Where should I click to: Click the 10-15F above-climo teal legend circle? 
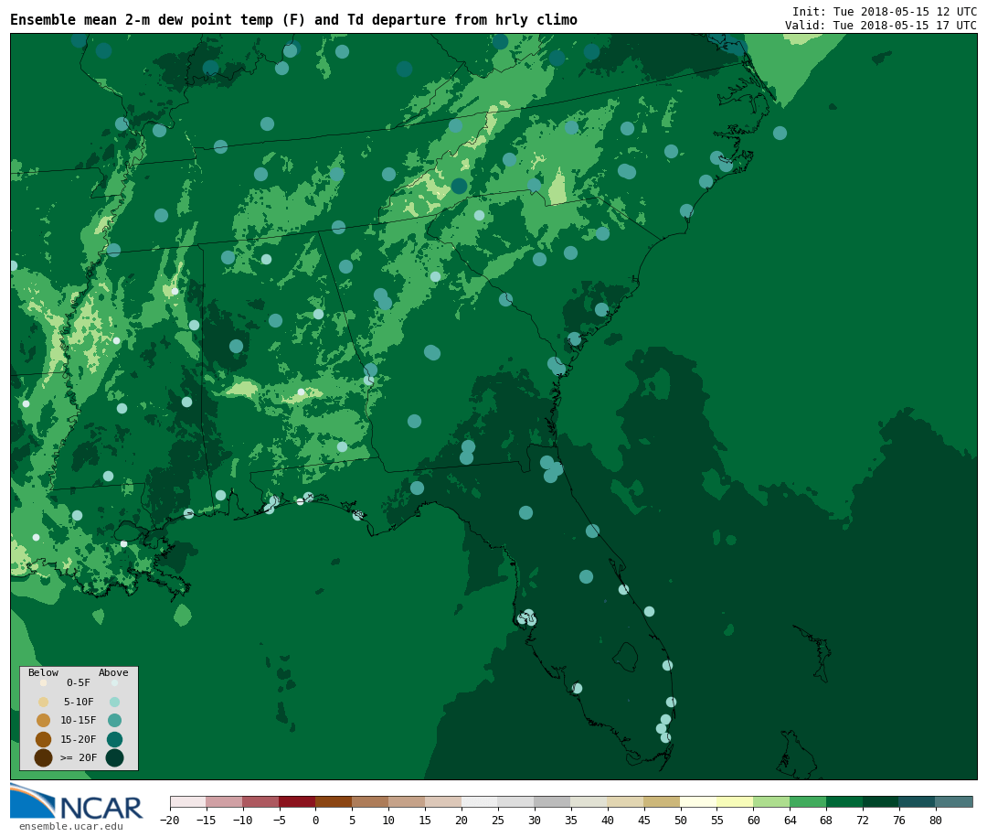(x=114, y=720)
